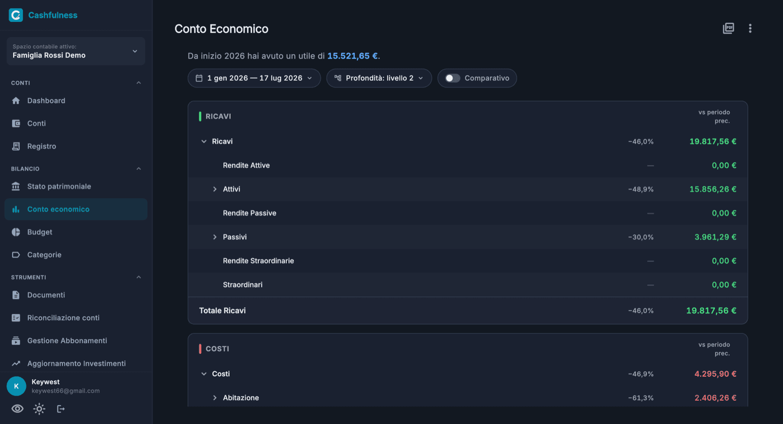Click the Aggiornamento Investimenti trend icon

(x=16, y=364)
